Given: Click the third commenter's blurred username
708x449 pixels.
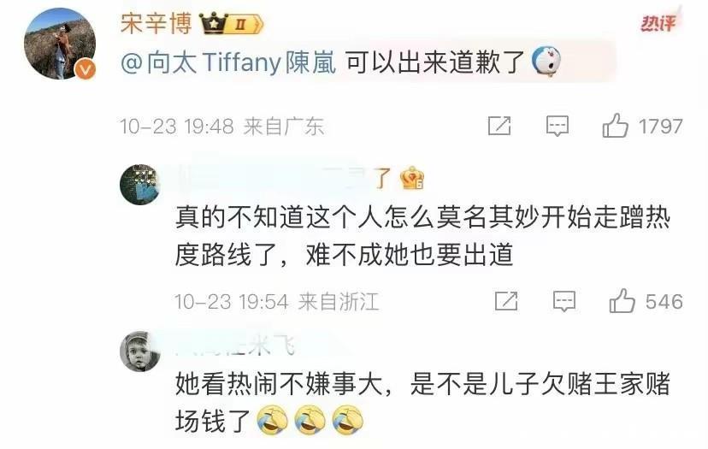Looking at the screenshot, I should pos(235,347).
